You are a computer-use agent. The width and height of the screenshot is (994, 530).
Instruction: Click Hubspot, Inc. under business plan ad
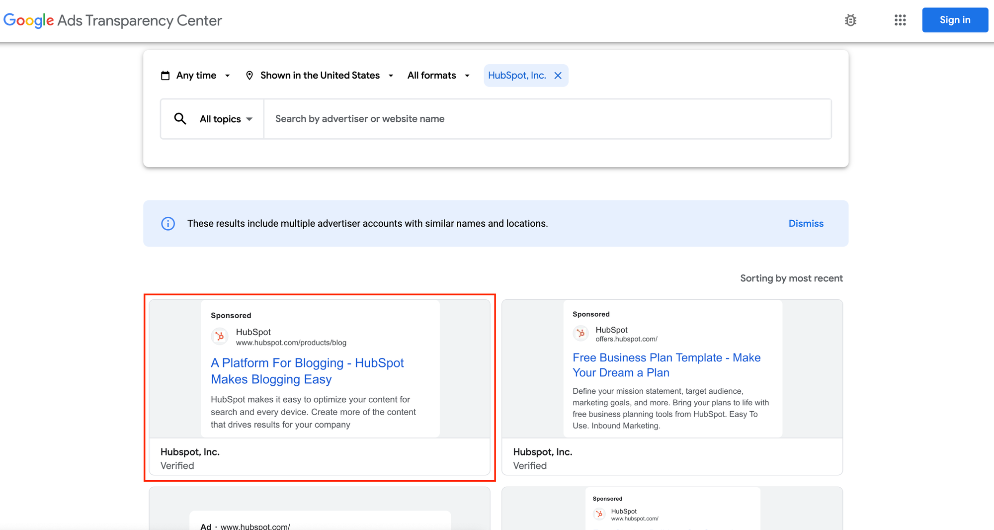click(x=543, y=452)
